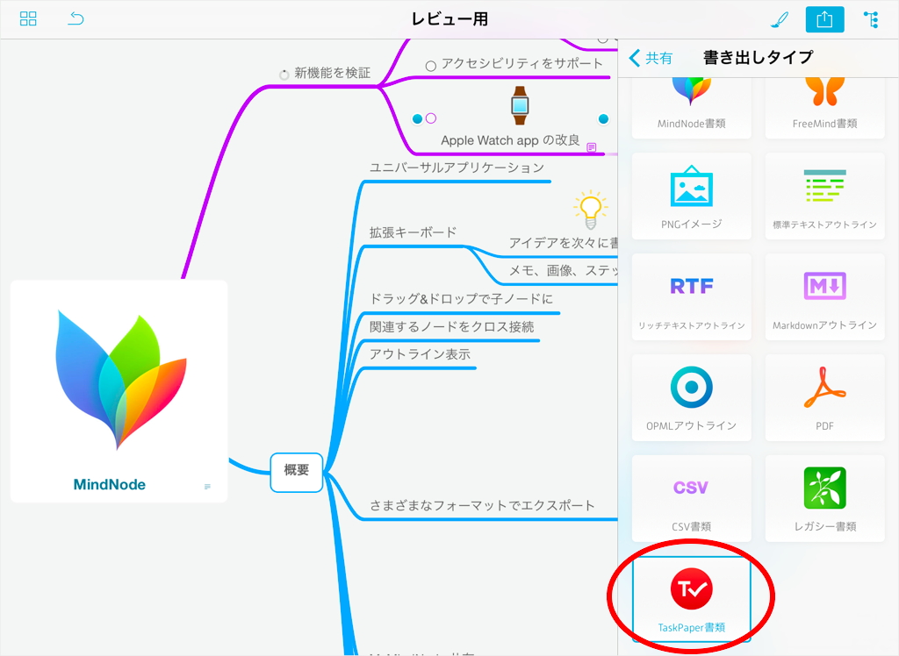This screenshot has height=656, width=899.
Task: Tap the filled blue dot left of Apple Watch
Action: (417, 118)
